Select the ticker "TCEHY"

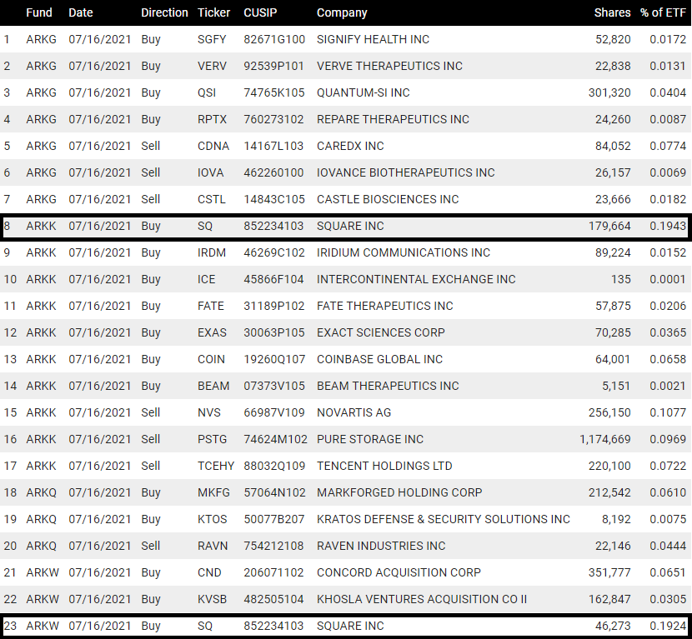click(x=216, y=467)
